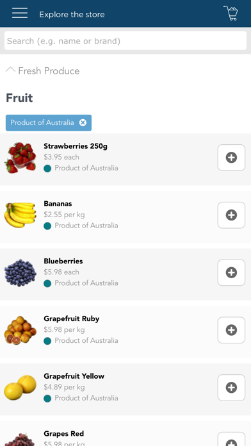
Task: Open the Strawberries product image
Action: (x=20, y=158)
